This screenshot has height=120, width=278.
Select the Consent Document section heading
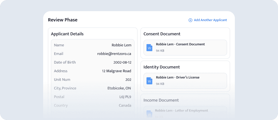(x=162, y=34)
